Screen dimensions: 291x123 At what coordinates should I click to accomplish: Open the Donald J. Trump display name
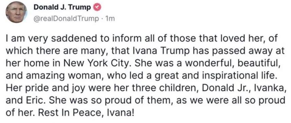(x=62, y=7)
